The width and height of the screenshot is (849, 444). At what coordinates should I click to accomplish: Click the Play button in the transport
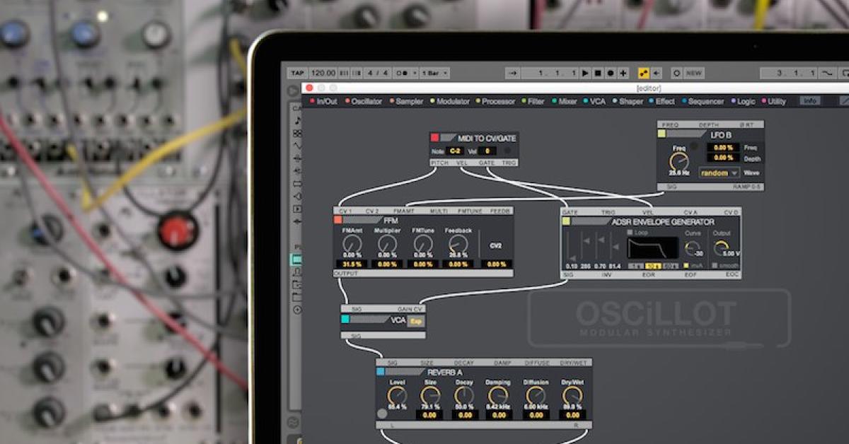[585, 73]
